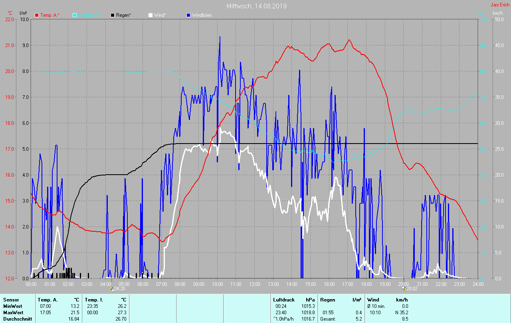Click the Sensor header in the table
Viewport: 511px width, 323px height.
point(11,299)
